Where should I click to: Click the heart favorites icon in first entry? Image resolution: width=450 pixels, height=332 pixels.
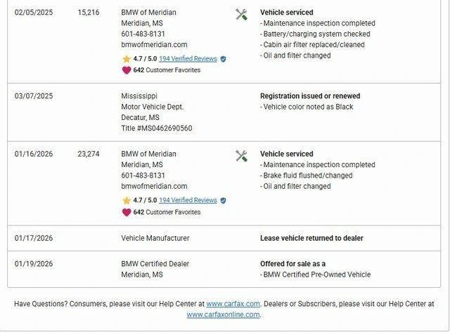[x=127, y=70]
